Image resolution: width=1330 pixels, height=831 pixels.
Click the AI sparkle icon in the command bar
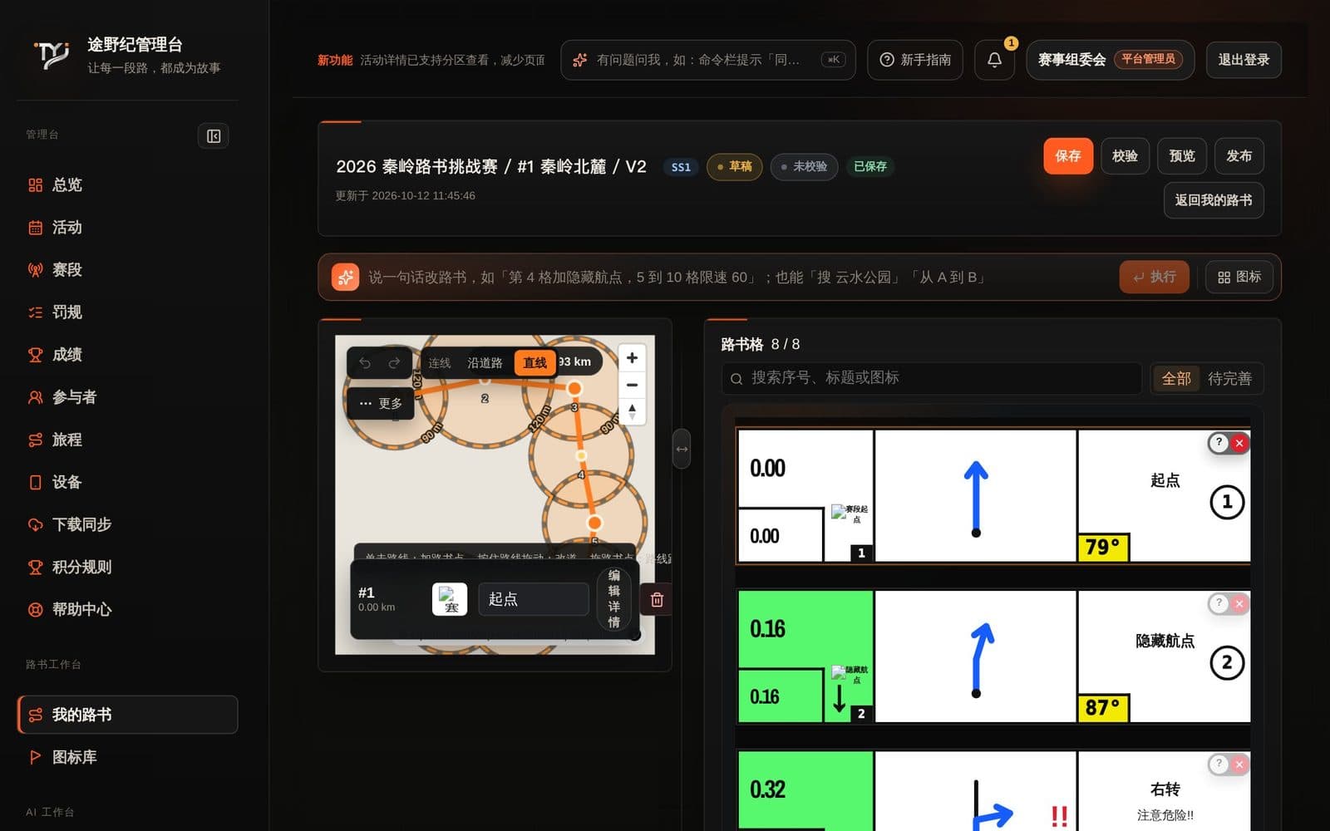(x=345, y=277)
